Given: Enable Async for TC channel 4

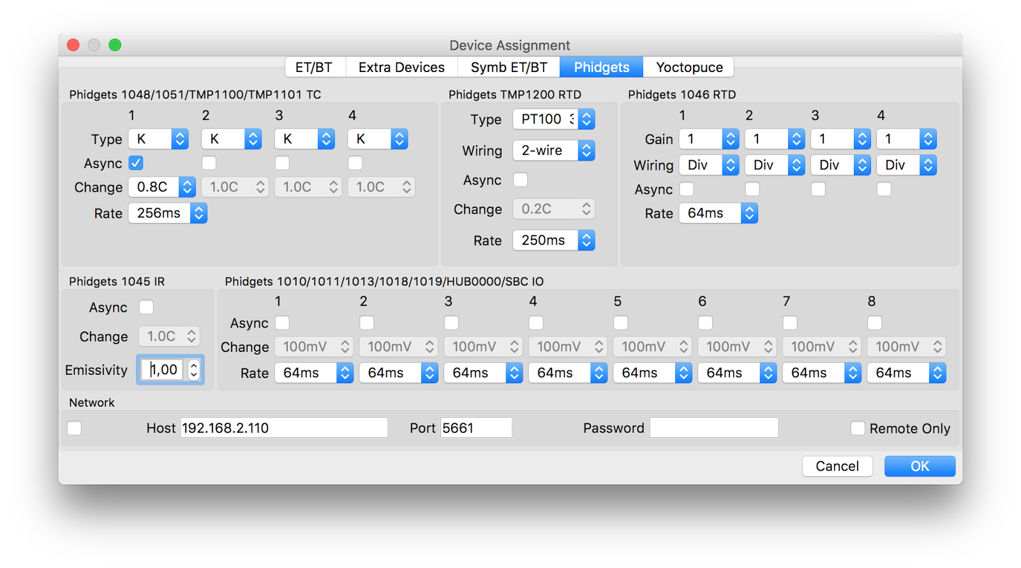Looking at the screenshot, I should click(x=355, y=163).
